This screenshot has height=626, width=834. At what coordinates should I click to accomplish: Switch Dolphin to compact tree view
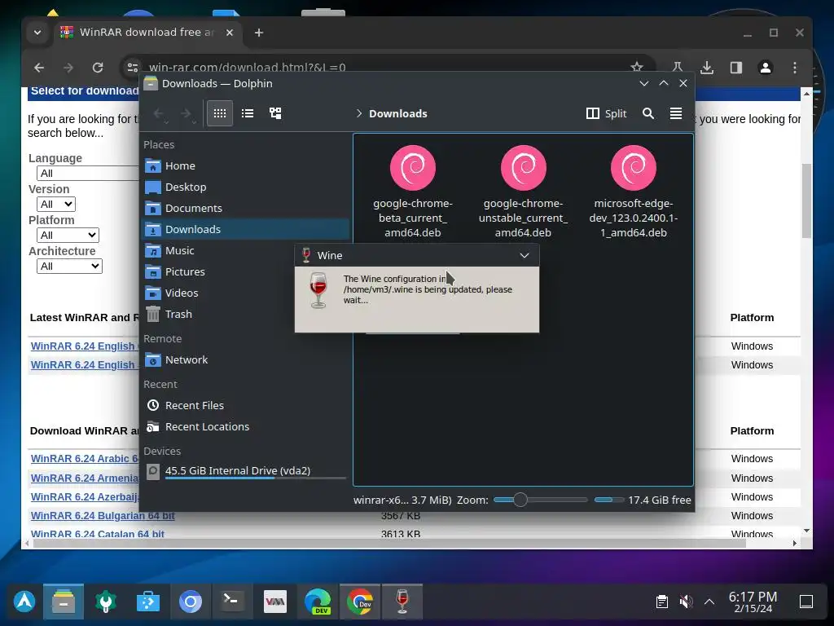pos(275,113)
